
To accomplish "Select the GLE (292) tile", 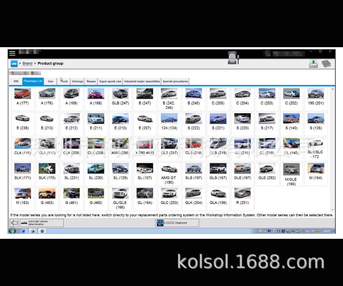I will [x=267, y=174].
